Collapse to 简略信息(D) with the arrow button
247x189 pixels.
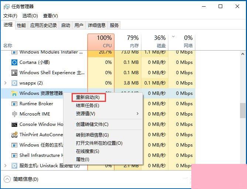[7, 179]
